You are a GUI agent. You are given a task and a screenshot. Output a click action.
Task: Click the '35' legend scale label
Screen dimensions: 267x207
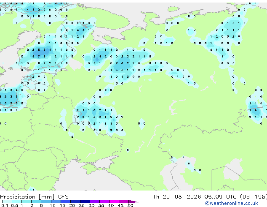(101, 205)
